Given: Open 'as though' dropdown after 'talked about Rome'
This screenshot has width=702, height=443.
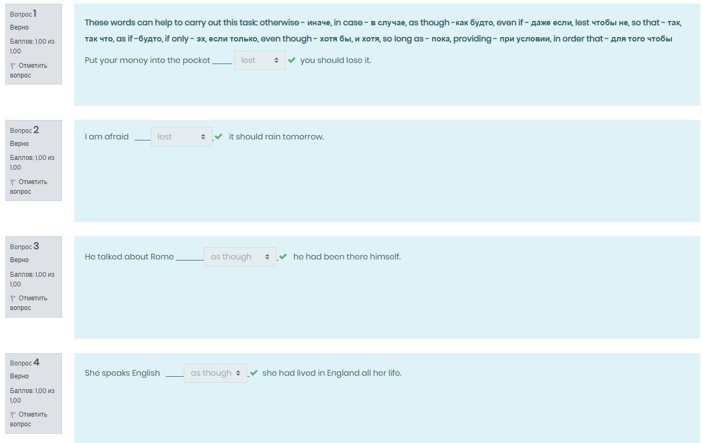Looking at the screenshot, I should [x=240, y=257].
